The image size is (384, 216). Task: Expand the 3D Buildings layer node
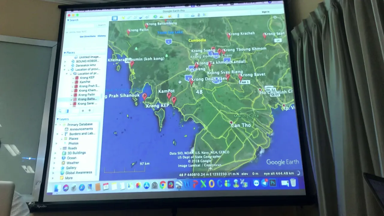coord(55,153)
